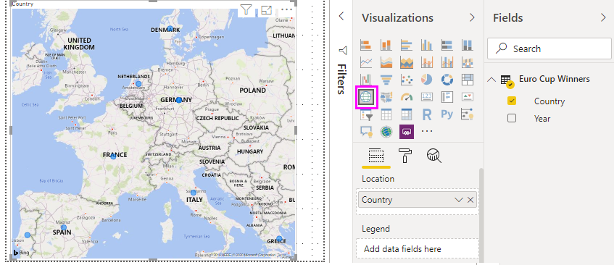
Task: Switch to the Format paint roller tab
Action: click(405, 156)
